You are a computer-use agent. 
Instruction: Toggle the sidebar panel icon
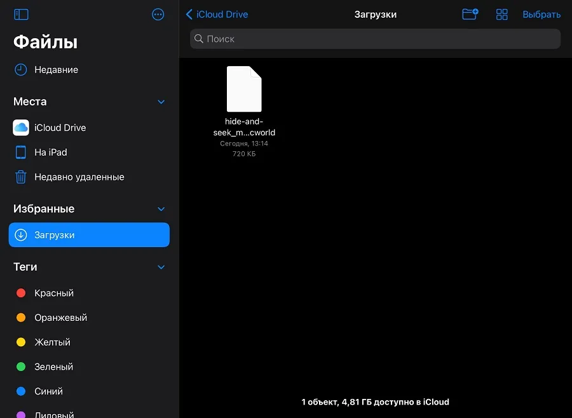(x=21, y=14)
